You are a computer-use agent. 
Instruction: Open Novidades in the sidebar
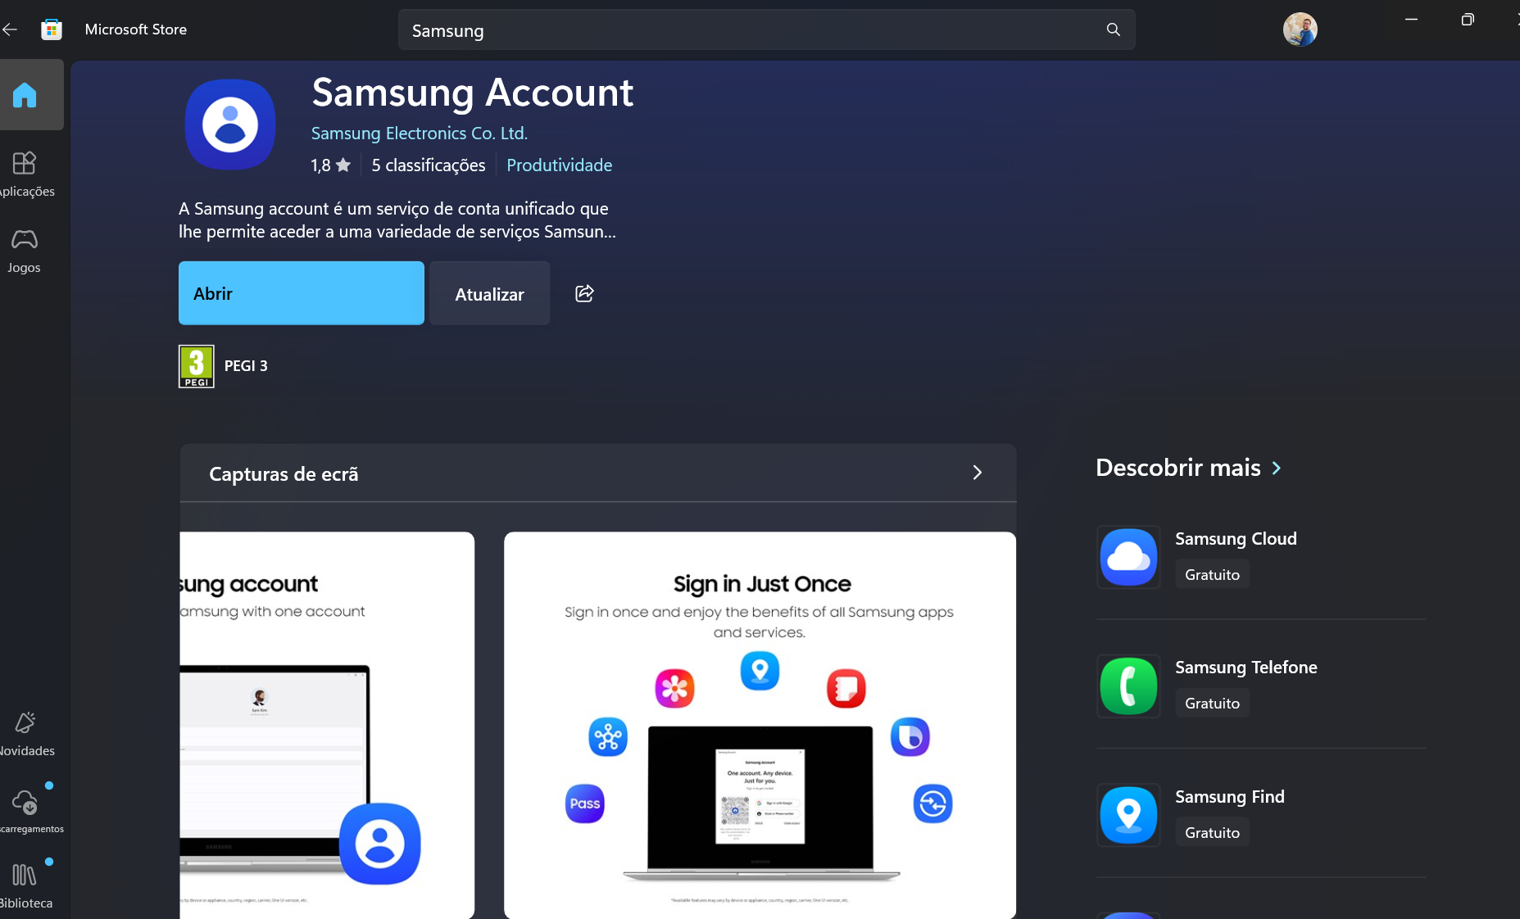click(x=25, y=733)
